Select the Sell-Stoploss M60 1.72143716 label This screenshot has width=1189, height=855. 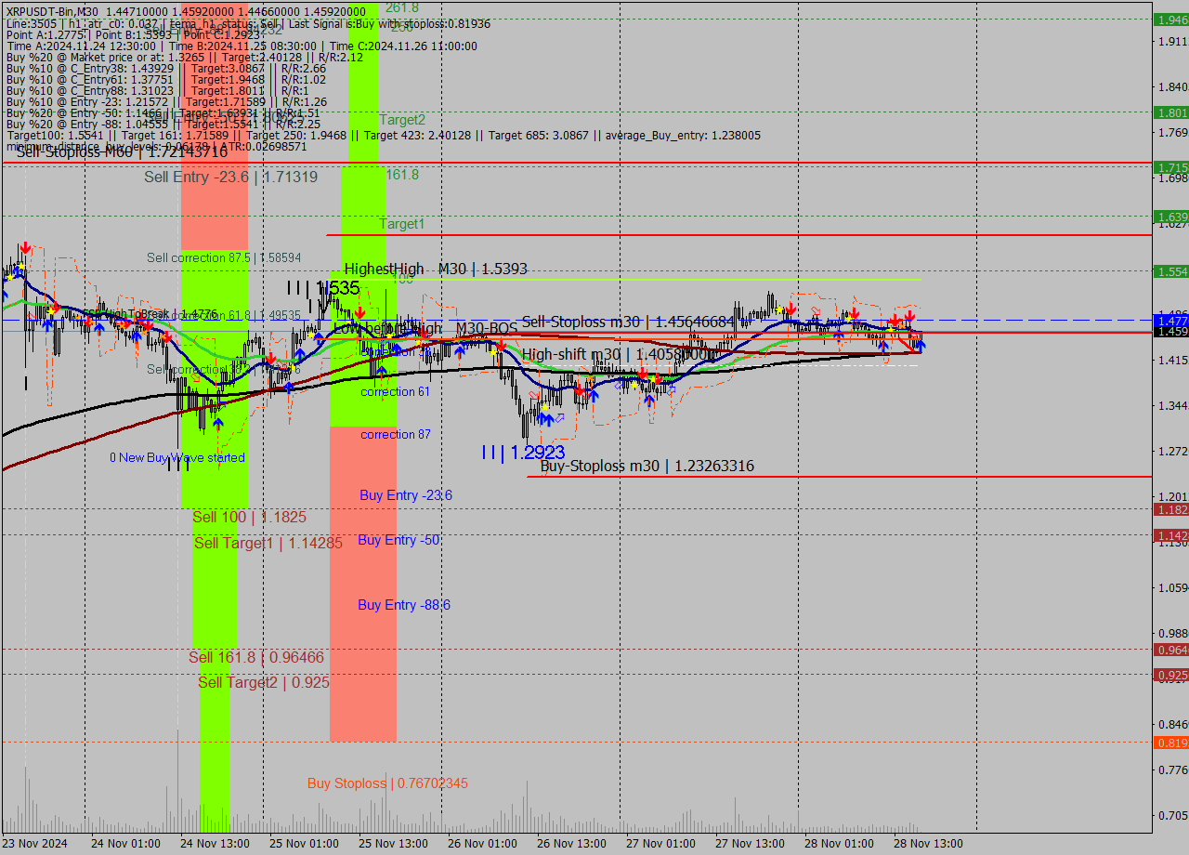pyautogui.click(x=122, y=151)
